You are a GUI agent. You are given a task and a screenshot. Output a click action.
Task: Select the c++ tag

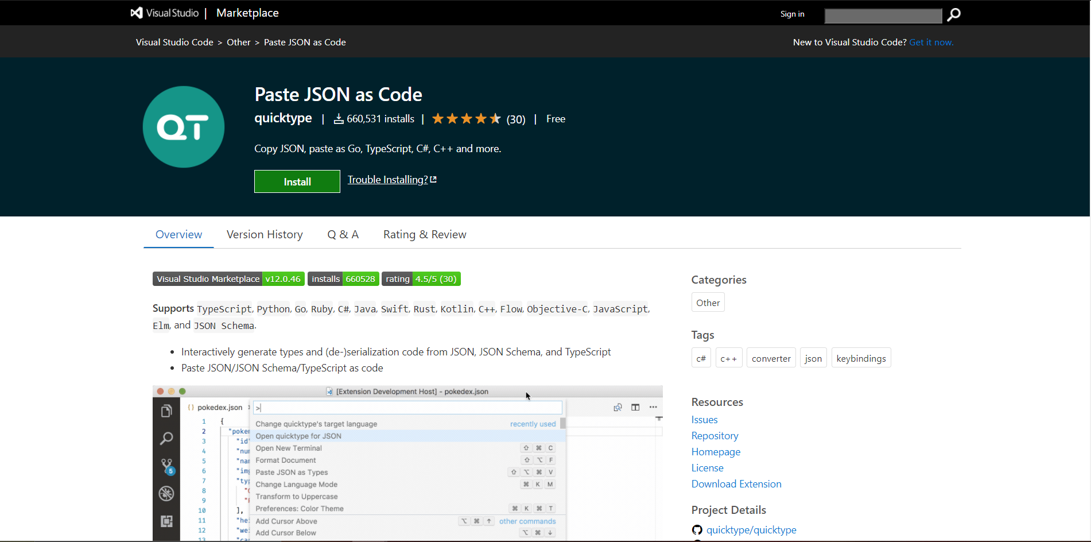tap(729, 358)
